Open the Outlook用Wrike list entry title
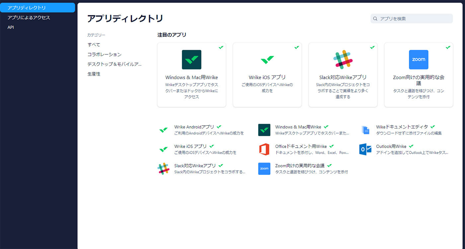 click(391, 146)
